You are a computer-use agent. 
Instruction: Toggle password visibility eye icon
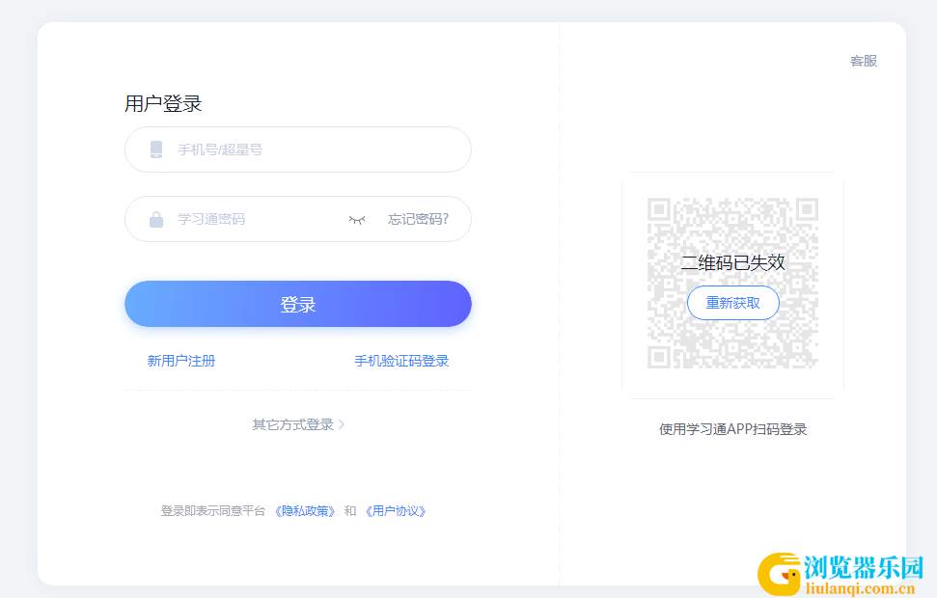(x=357, y=219)
